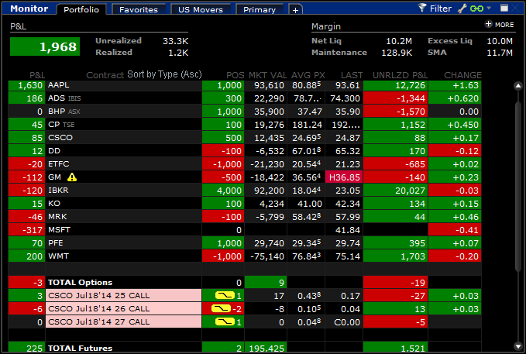This screenshot has width=526, height=354.
Task: Click the red H36.85 last price for GM
Action: (344, 177)
